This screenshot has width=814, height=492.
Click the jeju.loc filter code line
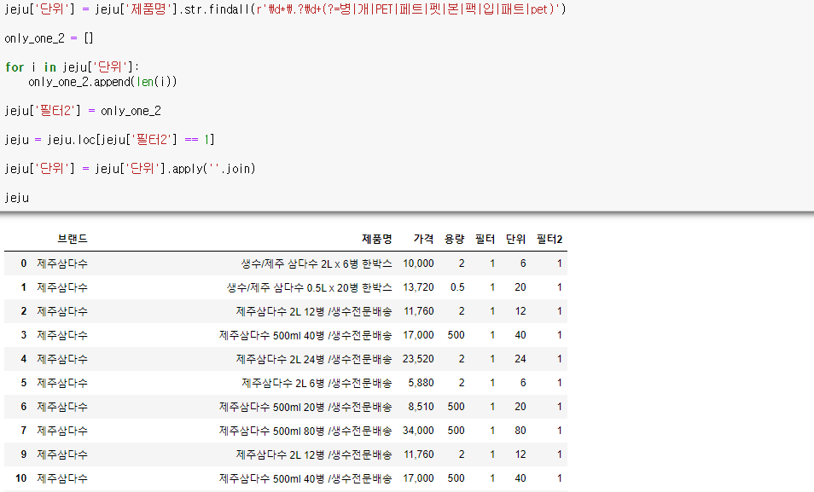pos(109,140)
